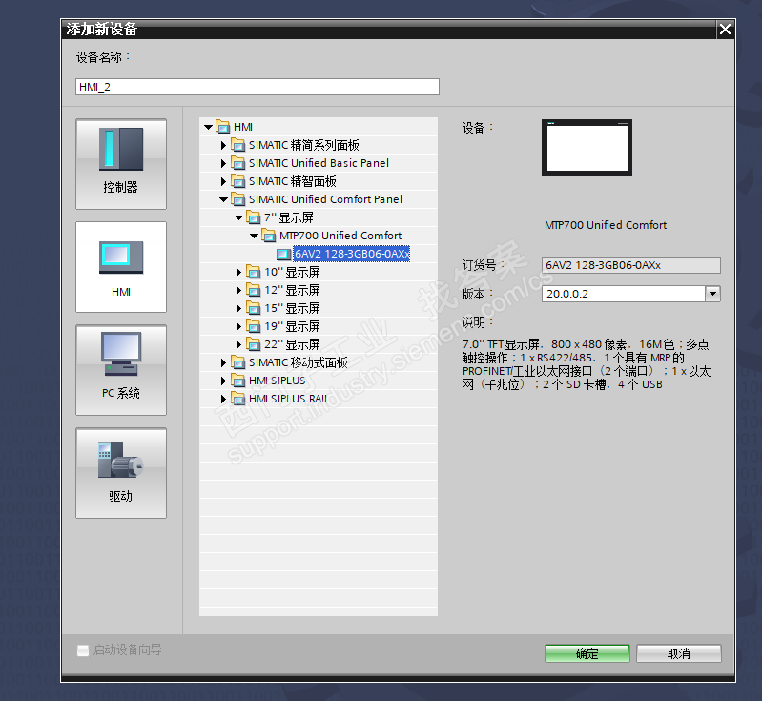Image resolution: width=762 pixels, height=701 pixels.
Task: Select the PC 系统 device category
Action: [x=121, y=370]
